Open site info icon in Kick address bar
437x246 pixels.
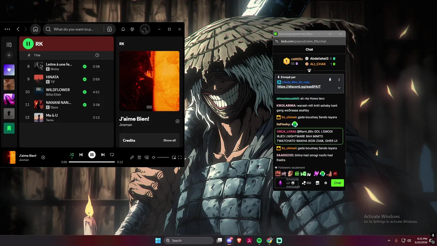coord(277,41)
